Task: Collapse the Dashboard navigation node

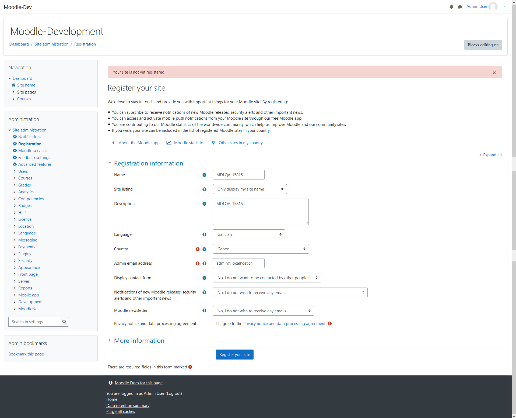Action: click(x=10, y=78)
